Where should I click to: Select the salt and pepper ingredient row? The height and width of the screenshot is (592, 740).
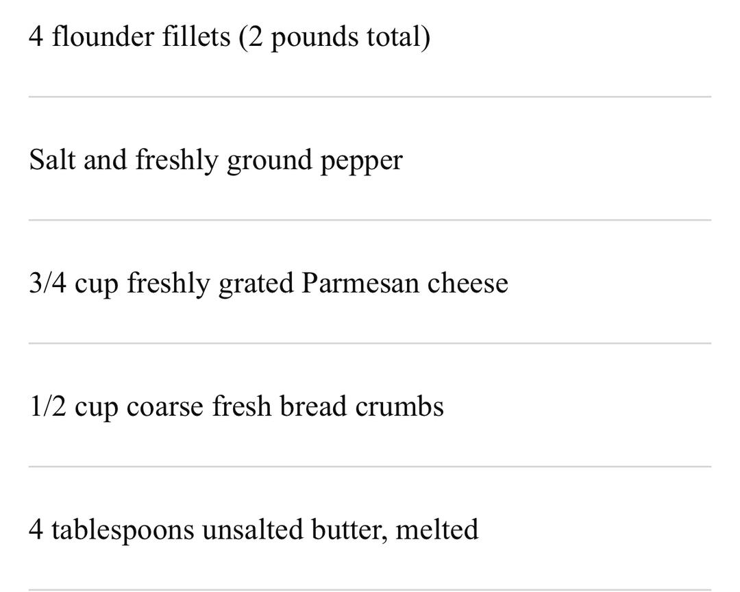point(216,160)
